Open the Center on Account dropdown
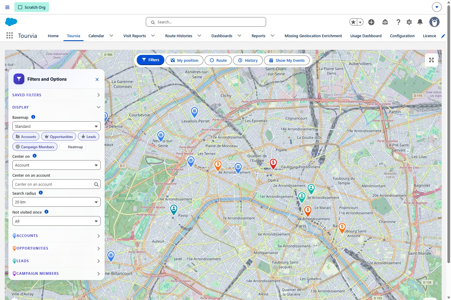 57,165
